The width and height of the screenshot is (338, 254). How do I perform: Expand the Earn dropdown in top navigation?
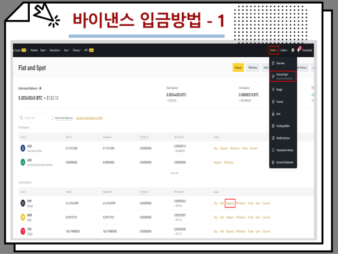(x=67, y=50)
